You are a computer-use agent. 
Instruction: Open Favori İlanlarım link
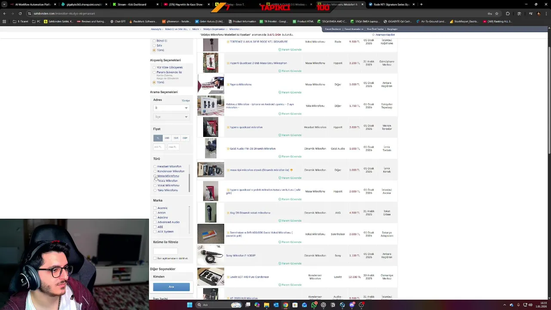333,29
